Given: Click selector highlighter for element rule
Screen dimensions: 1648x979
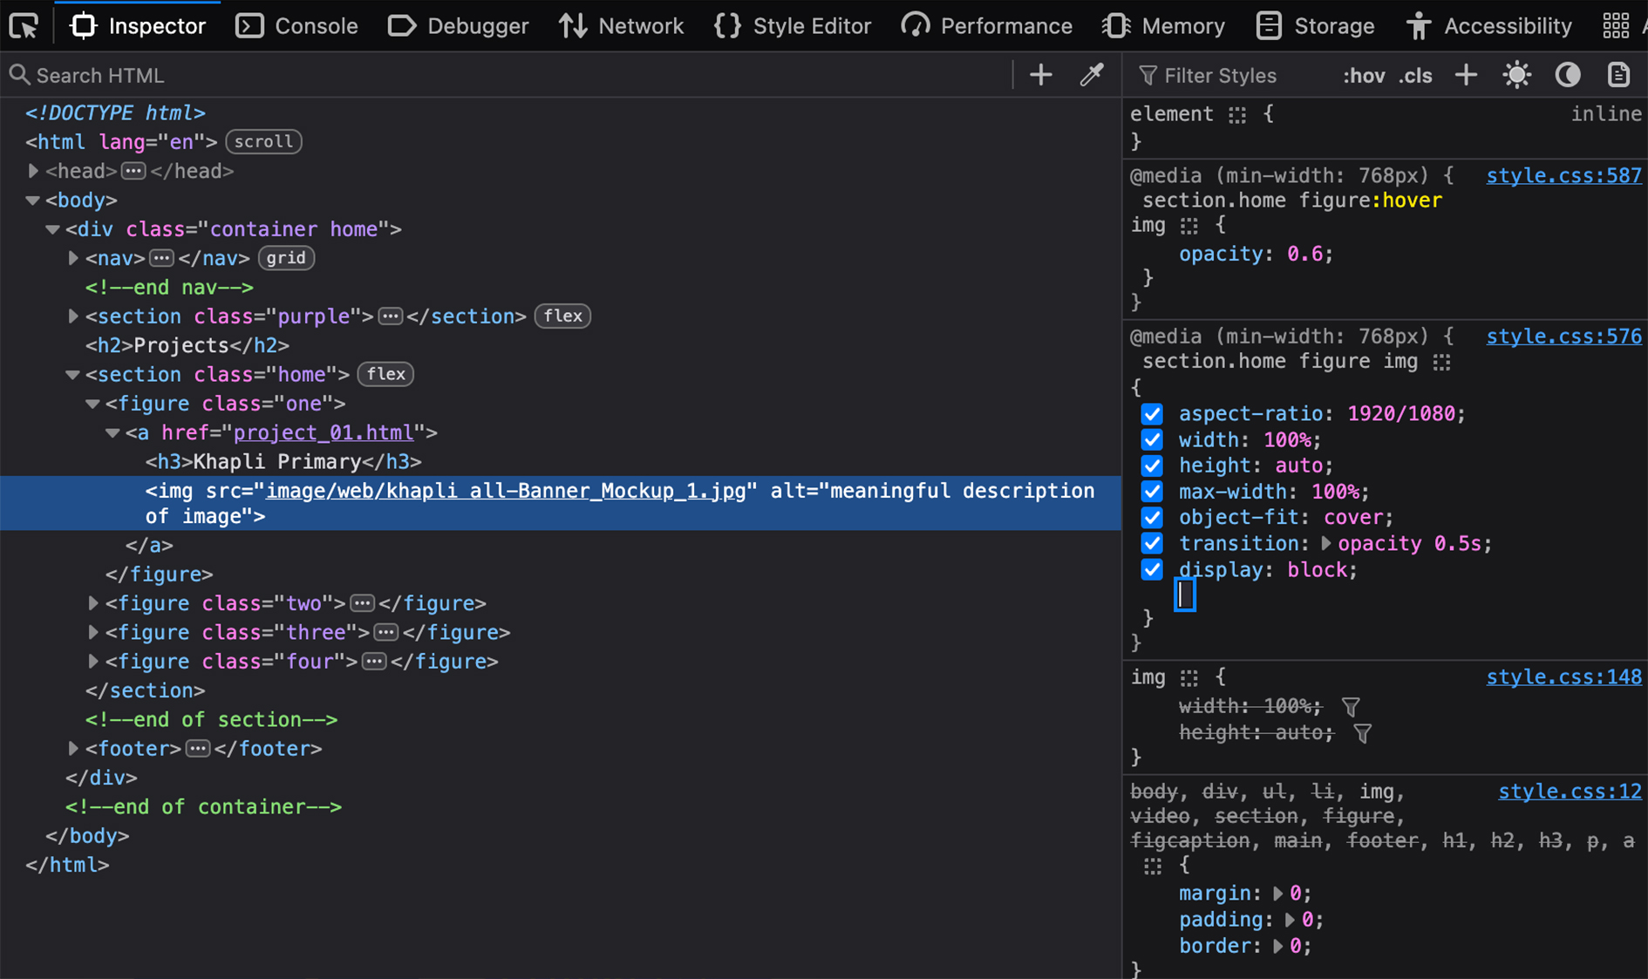Looking at the screenshot, I should tap(1236, 115).
